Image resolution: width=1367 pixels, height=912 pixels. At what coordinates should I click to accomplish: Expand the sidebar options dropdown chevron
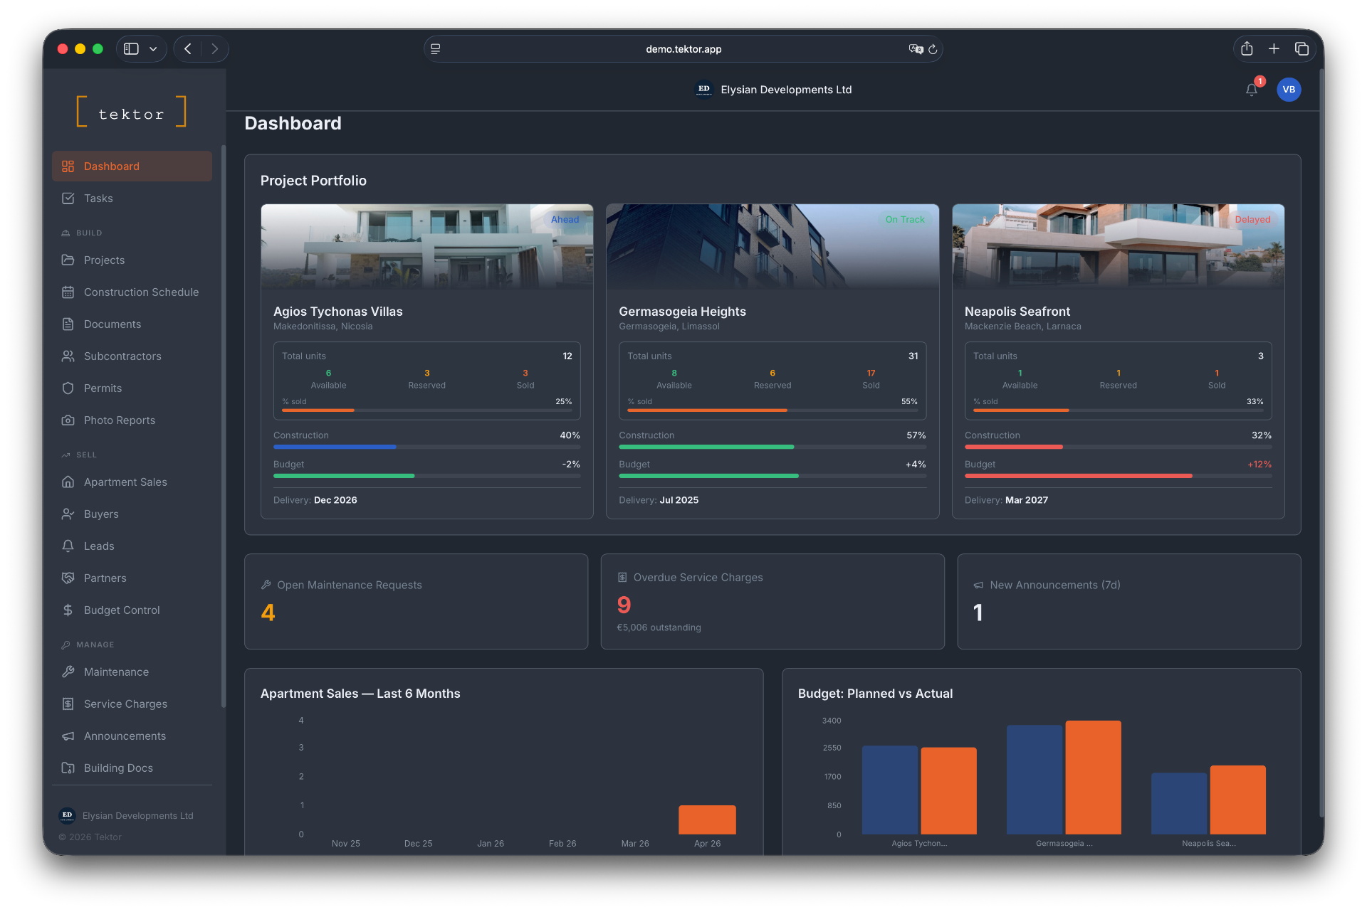pos(153,49)
